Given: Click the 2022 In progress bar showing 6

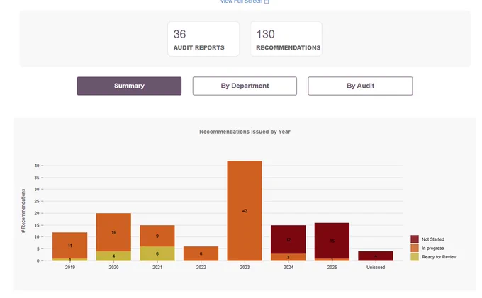Looking at the screenshot, I should pyautogui.click(x=201, y=254).
